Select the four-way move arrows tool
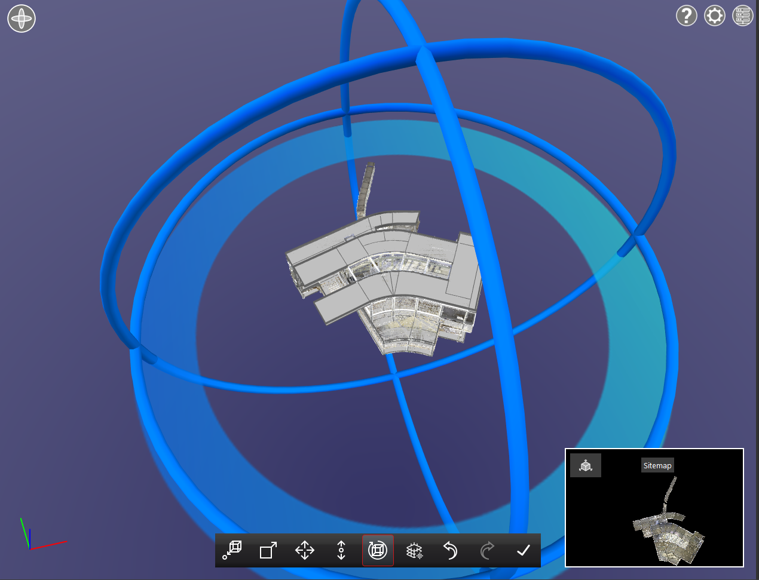This screenshot has width=759, height=580. point(305,550)
